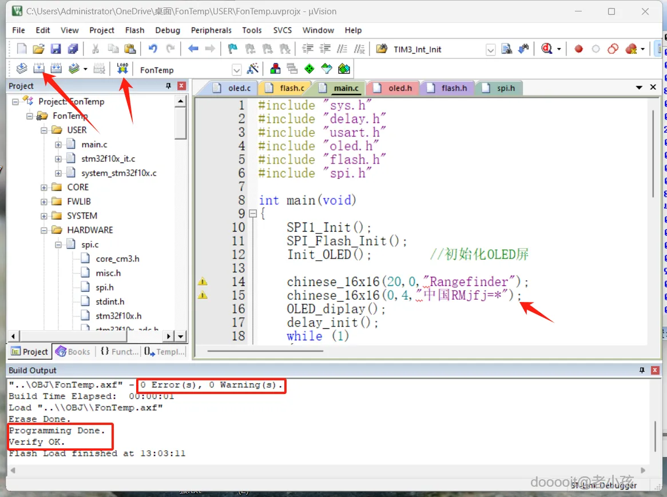The image size is (667, 497).
Task: Switch to the Books panel tab
Action: click(x=73, y=352)
